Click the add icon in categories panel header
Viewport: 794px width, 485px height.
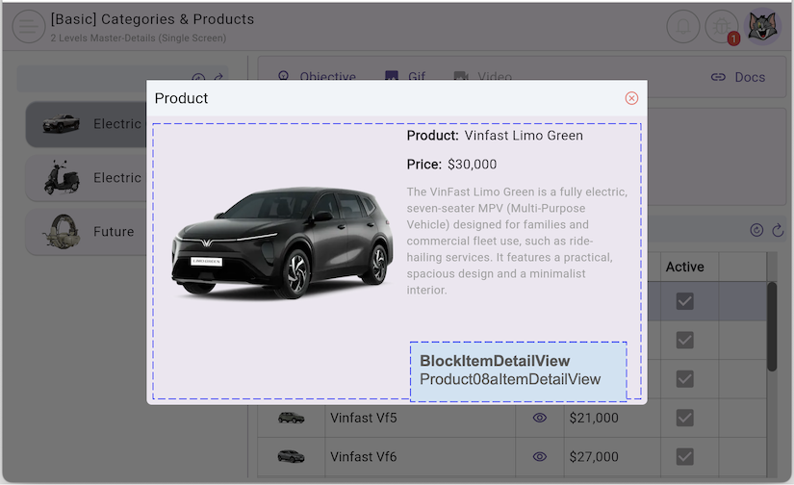pos(198,79)
